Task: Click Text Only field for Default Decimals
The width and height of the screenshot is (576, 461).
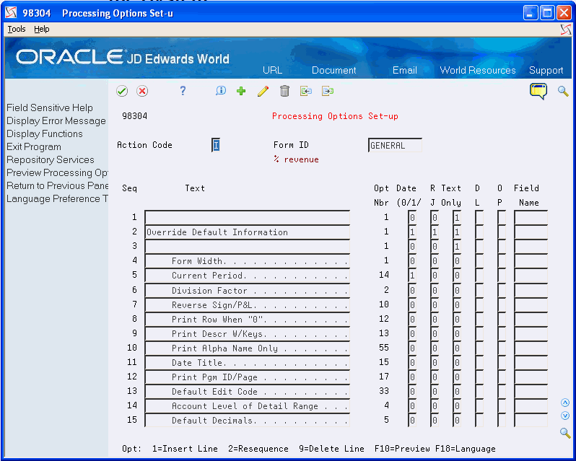Action: pos(457,421)
